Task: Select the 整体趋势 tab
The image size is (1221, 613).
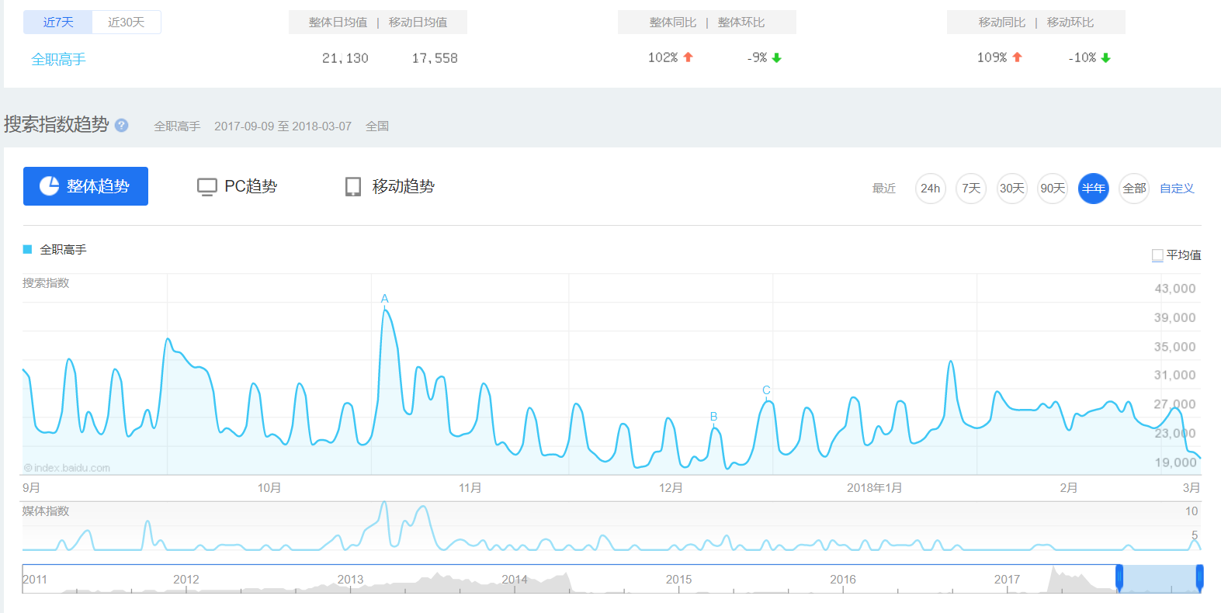Action: (85, 186)
